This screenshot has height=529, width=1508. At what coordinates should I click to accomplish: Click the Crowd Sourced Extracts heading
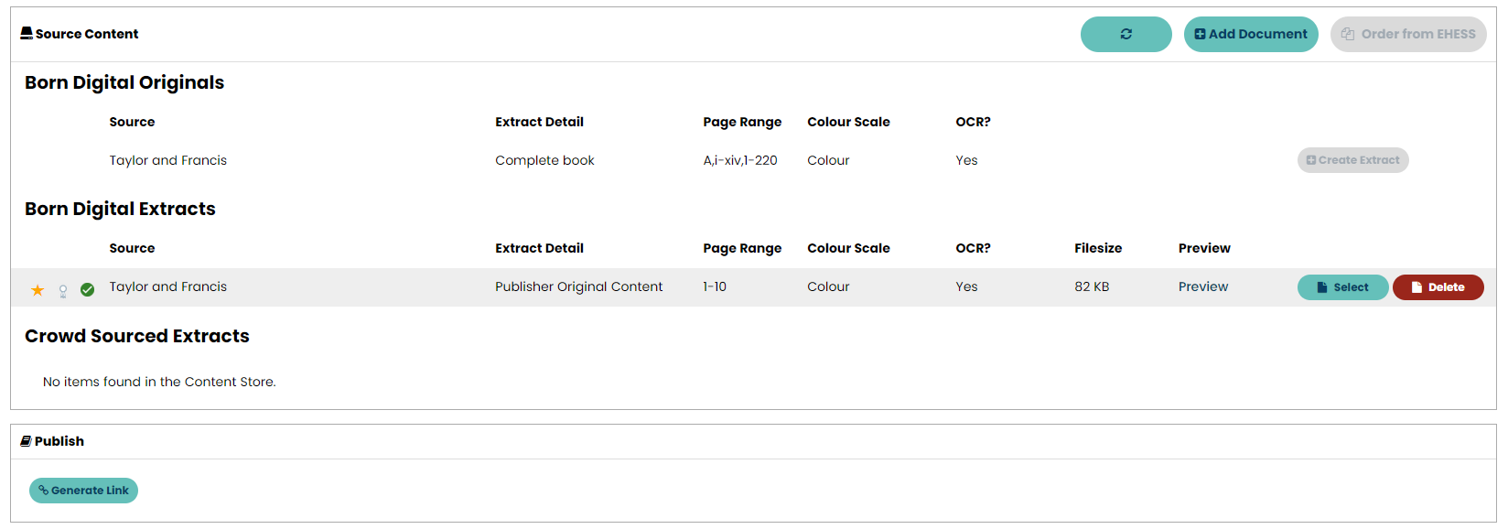(136, 336)
